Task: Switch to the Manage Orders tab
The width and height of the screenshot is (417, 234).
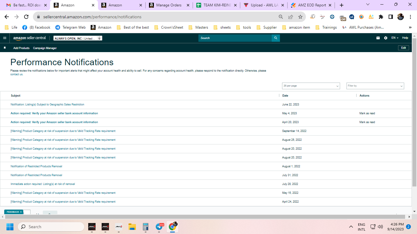Action: pyautogui.click(x=169, y=5)
